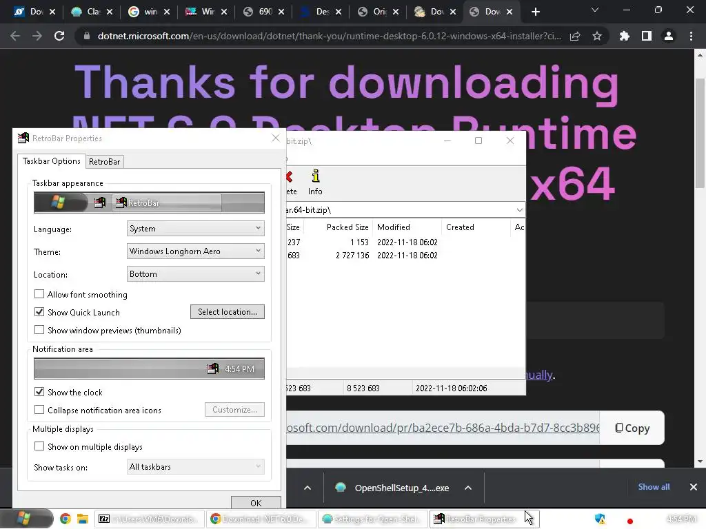Image resolution: width=706 pixels, height=529 pixels.
Task: Show all downloads
Action: [654, 487]
